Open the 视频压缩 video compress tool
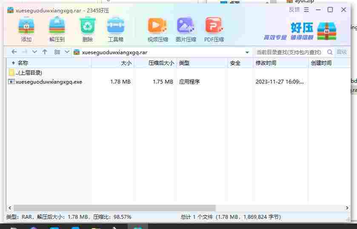The width and height of the screenshot is (357, 229). tap(157, 30)
